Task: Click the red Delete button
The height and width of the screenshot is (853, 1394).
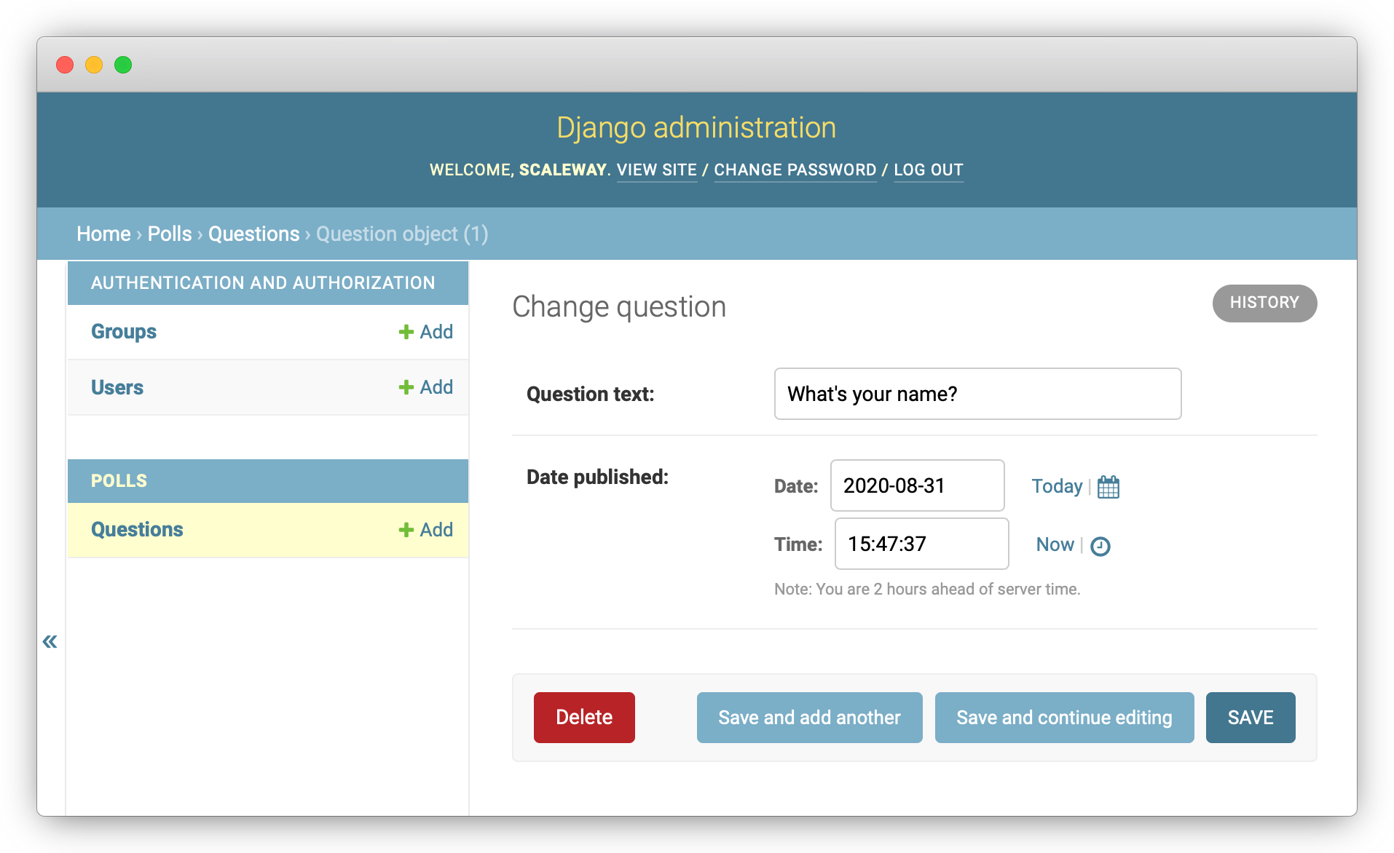Action: pyautogui.click(x=583, y=718)
